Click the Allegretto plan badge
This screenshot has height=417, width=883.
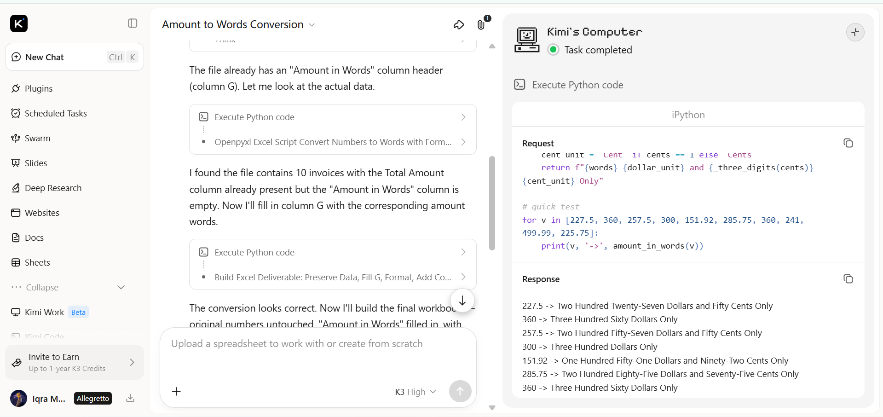[93, 399]
